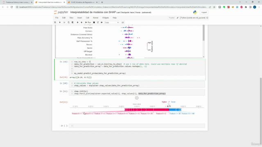Open the Help menu
Screen dimensions: 262x147
(115, 18)
